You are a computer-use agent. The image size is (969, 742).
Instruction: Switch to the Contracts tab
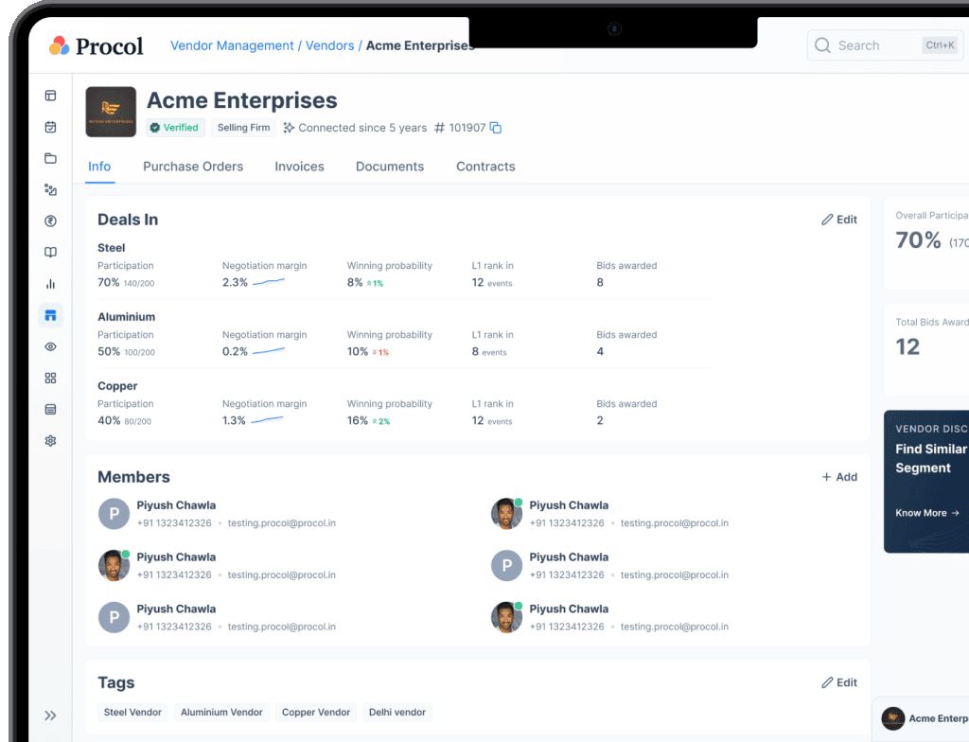pos(485,167)
